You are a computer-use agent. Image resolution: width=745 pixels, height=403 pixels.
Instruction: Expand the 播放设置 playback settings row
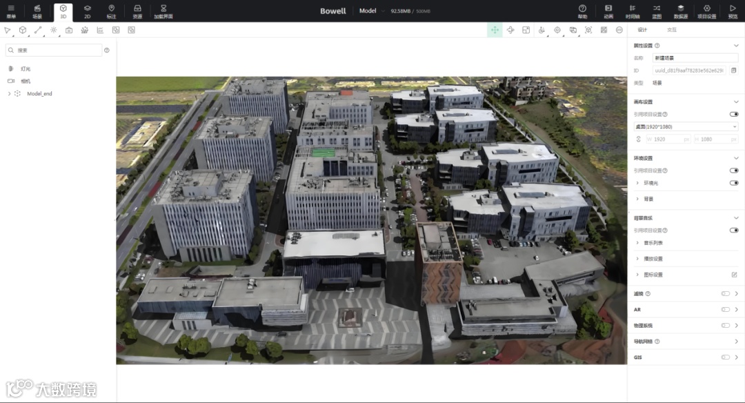pos(637,259)
